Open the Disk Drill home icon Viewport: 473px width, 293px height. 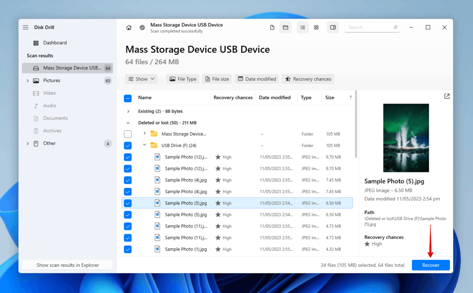pyautogui.click(x=128, y=27)
